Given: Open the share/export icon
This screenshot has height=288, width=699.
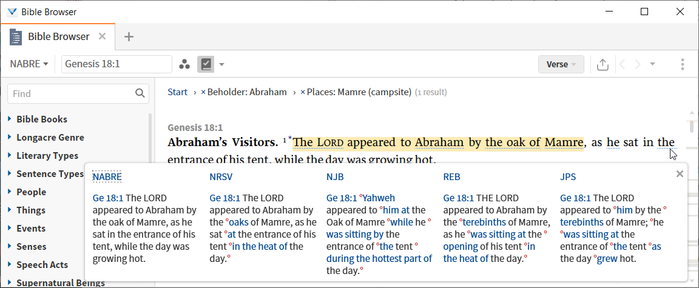Looking at the screenshot, I should 603,64.
